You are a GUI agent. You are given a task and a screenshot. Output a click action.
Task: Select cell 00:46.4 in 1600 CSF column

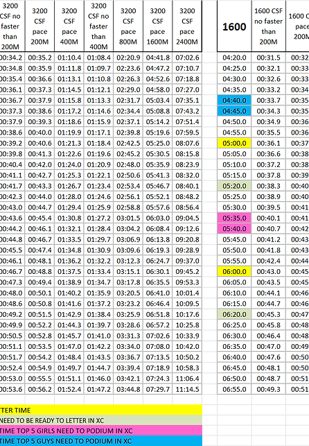pyautogui.click(x=268, y=336)
